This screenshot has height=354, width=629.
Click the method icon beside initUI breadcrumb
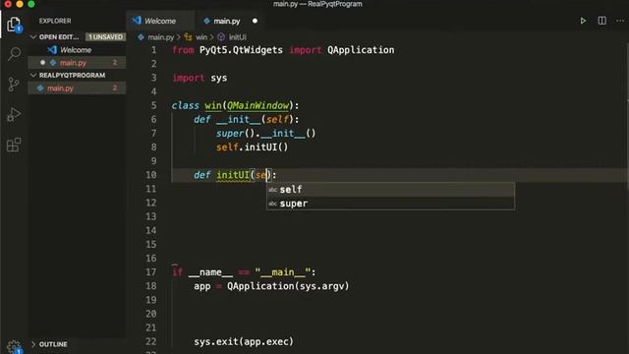point(221,37)
